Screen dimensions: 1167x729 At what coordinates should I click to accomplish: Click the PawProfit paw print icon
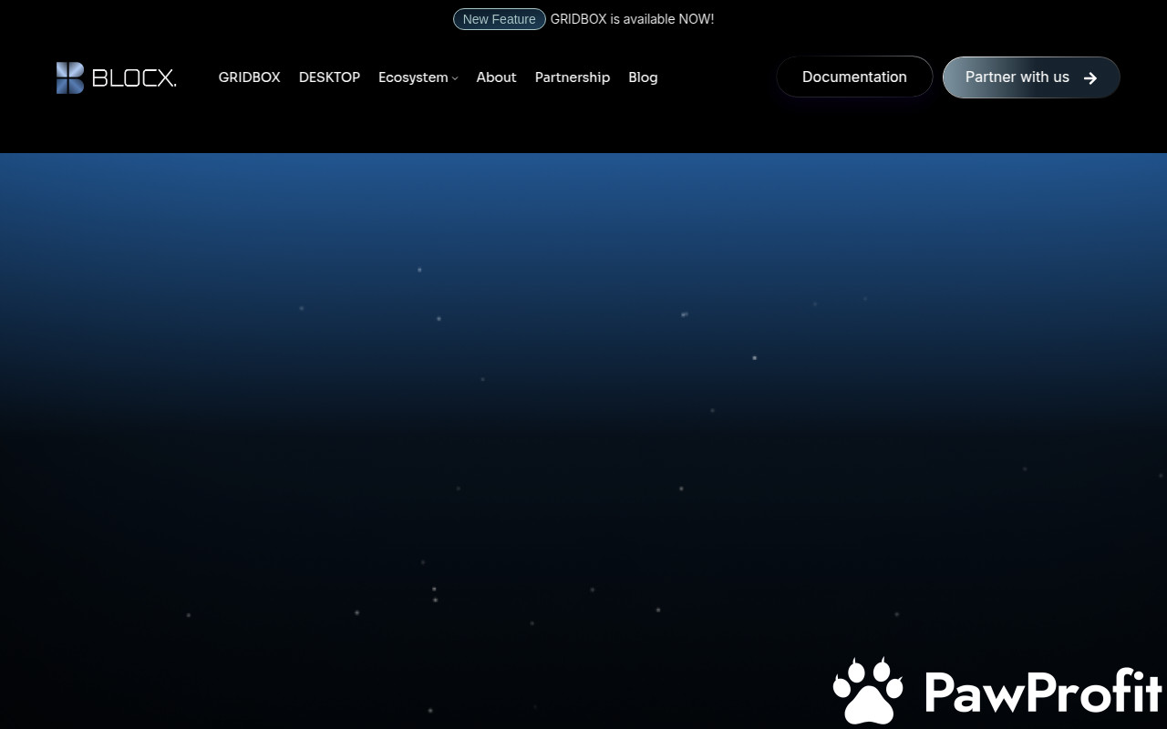[x=868, y=691]
